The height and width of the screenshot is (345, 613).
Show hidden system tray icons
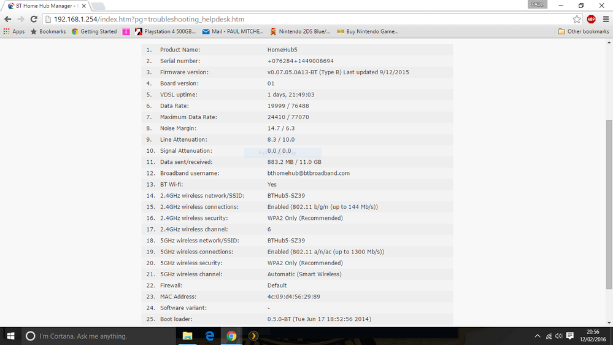[x=538, y=336]
